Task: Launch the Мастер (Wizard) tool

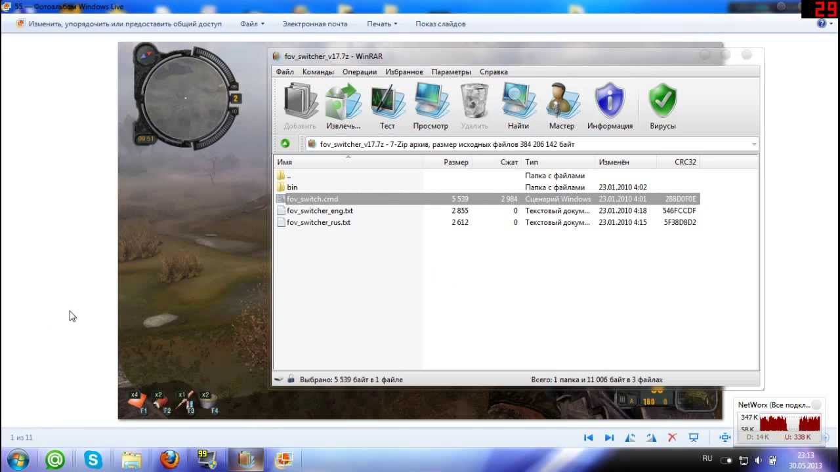Action: (562, 106)
